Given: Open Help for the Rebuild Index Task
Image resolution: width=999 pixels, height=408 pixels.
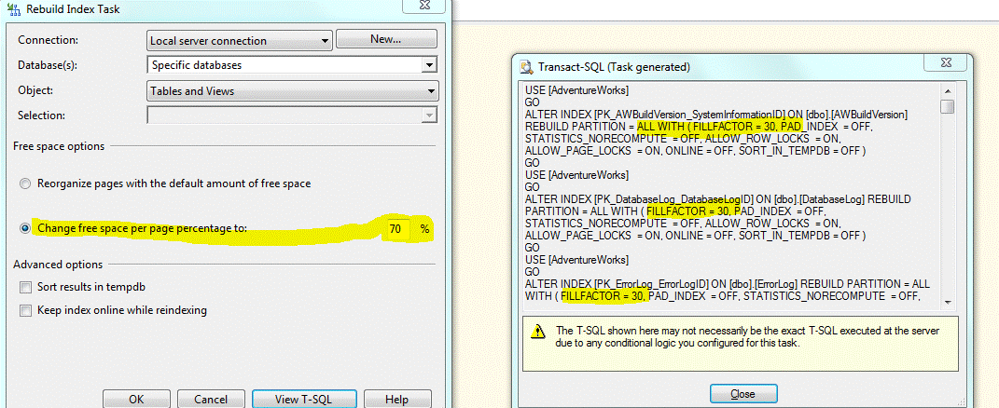Looking at the screenshot, I should pyautogui.click(x=396, y=399).
